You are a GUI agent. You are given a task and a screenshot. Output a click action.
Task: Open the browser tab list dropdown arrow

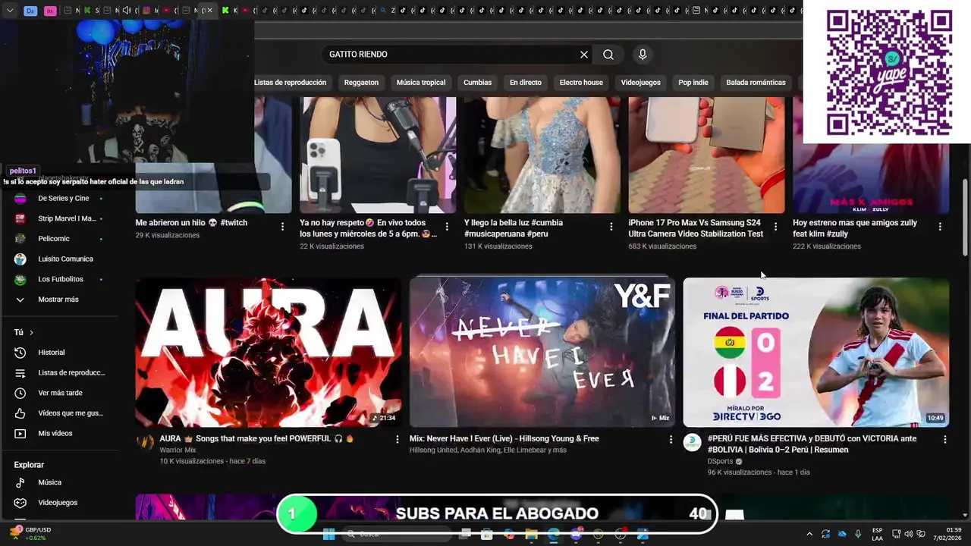click(10, 11)
